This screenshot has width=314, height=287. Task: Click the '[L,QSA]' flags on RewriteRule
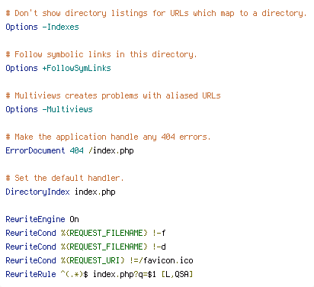click(177, 274)
